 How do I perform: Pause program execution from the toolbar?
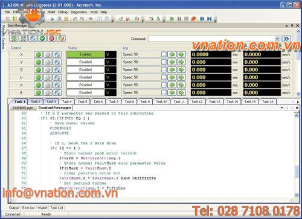[179, 19]
